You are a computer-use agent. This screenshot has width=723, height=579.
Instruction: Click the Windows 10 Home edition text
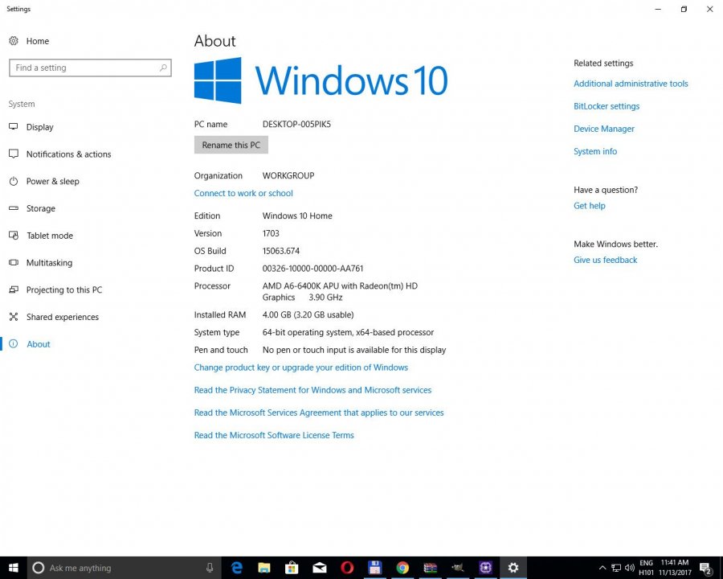click(297, 216)
